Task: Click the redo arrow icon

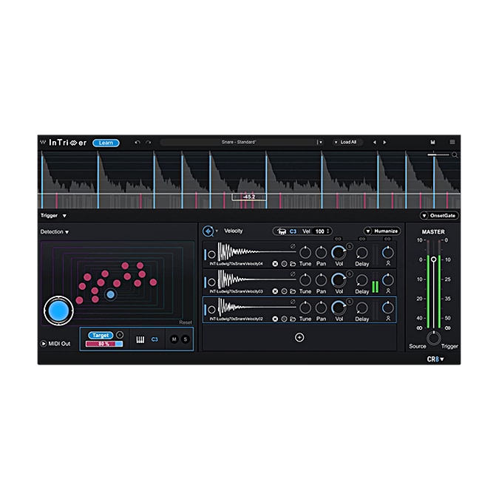Action: tap(148, 142)
